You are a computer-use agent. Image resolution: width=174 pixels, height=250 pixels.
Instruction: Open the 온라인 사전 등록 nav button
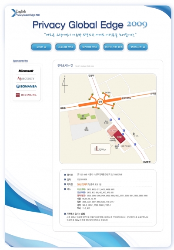click(x=114, y=47)
